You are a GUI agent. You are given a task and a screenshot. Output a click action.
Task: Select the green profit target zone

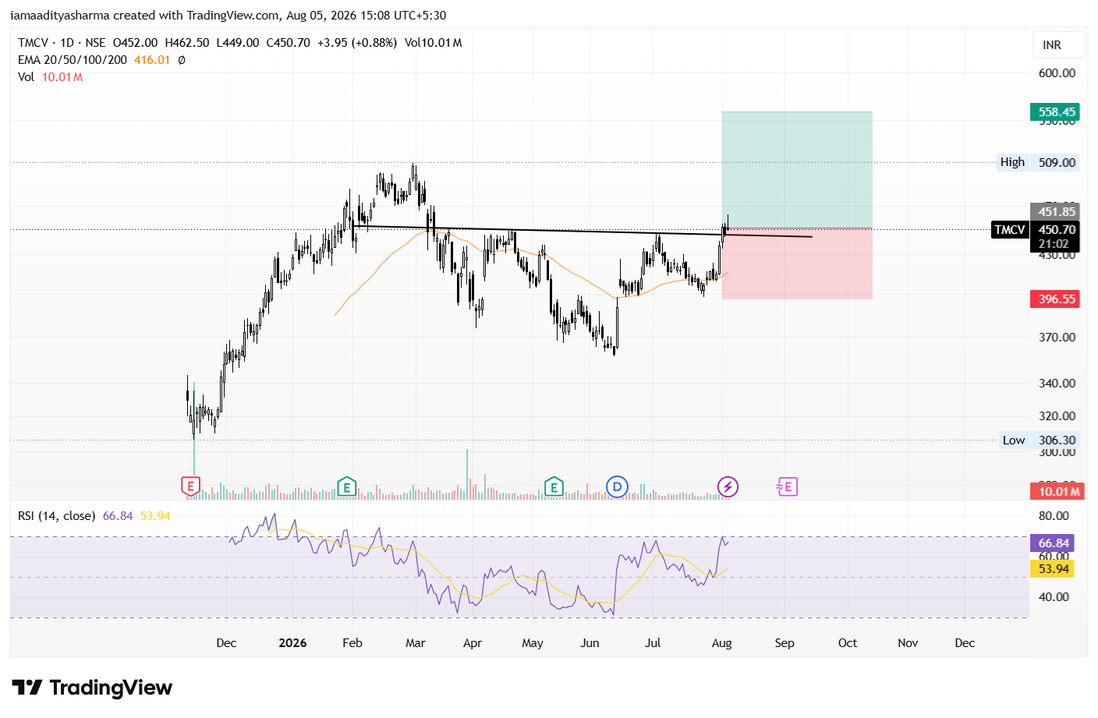tap(797, 170)
